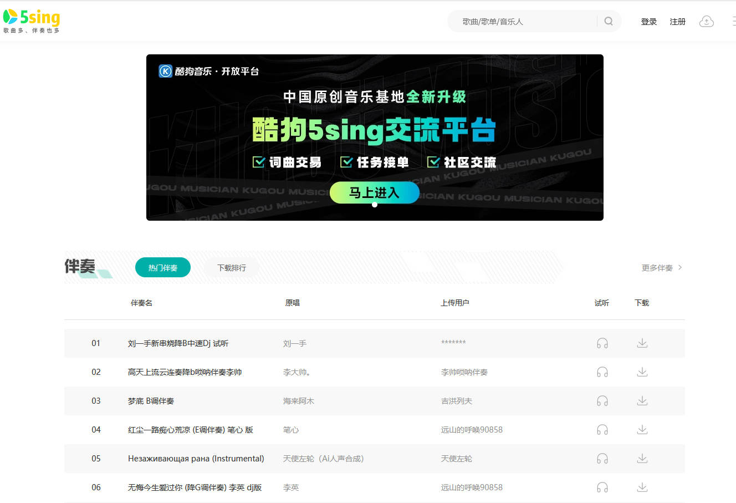Image resolution: width=736 pixels, height=503 pixels.
Task: Select the search magnifier icon
Action: click(x=609, y=21)
